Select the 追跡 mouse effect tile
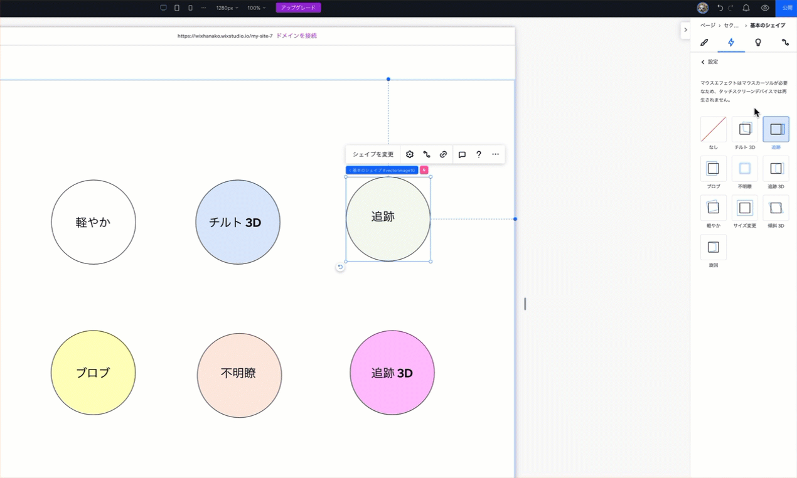797x478 pixels. coord(776,129)
